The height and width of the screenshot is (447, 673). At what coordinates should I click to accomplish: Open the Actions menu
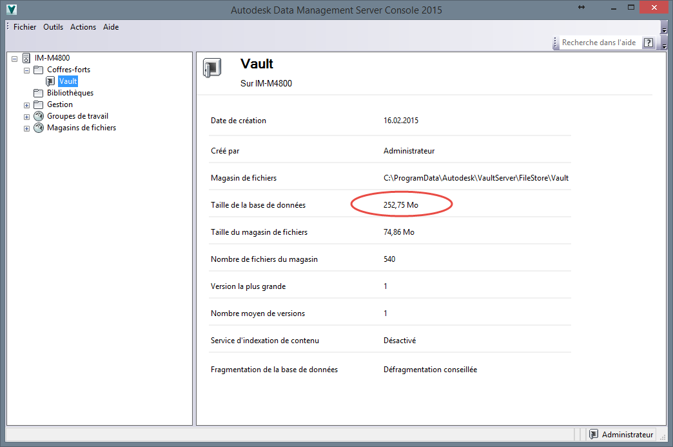click(x=83, y=26)
